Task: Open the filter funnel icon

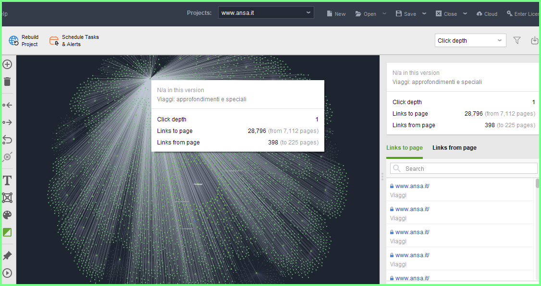Action: pos(517,40)
